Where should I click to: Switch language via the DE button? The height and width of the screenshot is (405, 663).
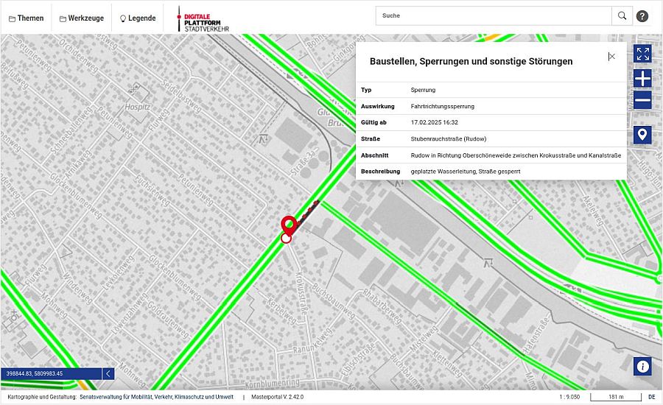click(651, 398)
